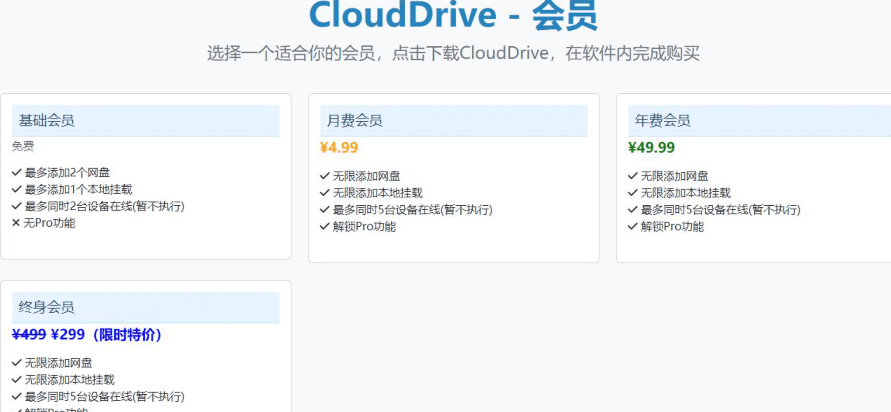Screen dimensions: 891x412
Task: Click 最多同时2台设备在线(暂不执行) in basic plan
Action: 105,206
